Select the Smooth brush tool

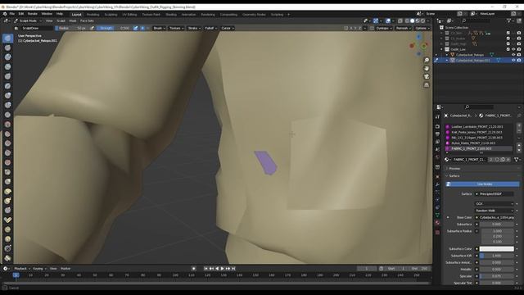[x=7, y=125]
